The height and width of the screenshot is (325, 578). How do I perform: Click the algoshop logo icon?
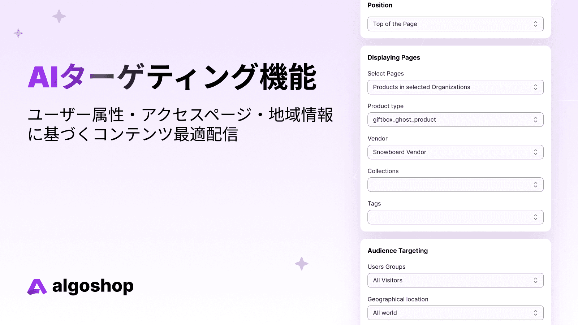pos(37,287)
